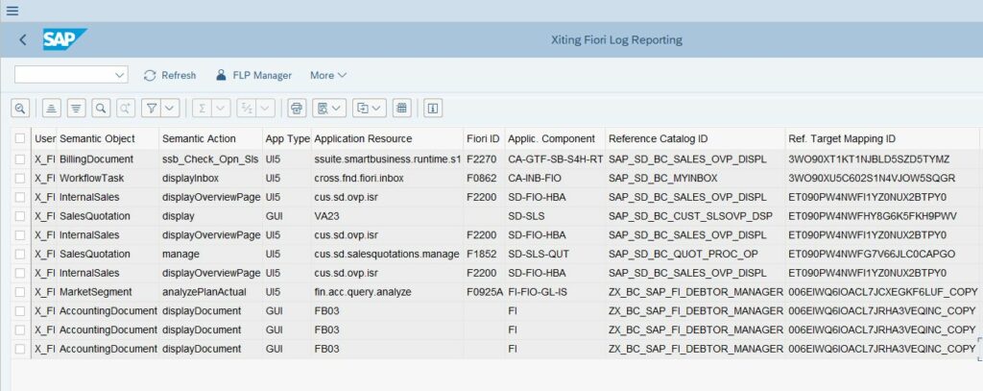983x391 pixels.
Task: Open FLP Manager
Action: pos(253,75)
